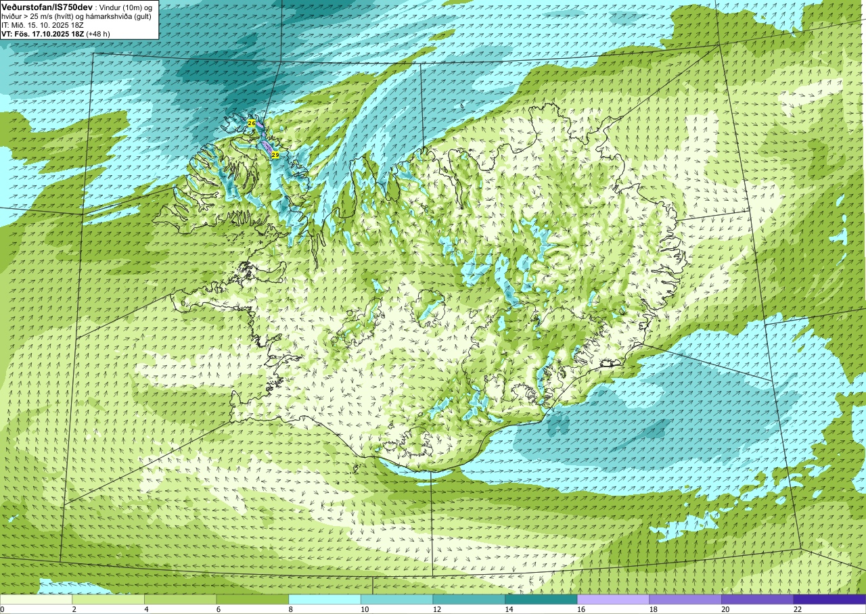Viewport: 866px width, 614px height.
Task: Click the 6–8 m/s dark green legend swatch
Action: click(x=252, y=599)
